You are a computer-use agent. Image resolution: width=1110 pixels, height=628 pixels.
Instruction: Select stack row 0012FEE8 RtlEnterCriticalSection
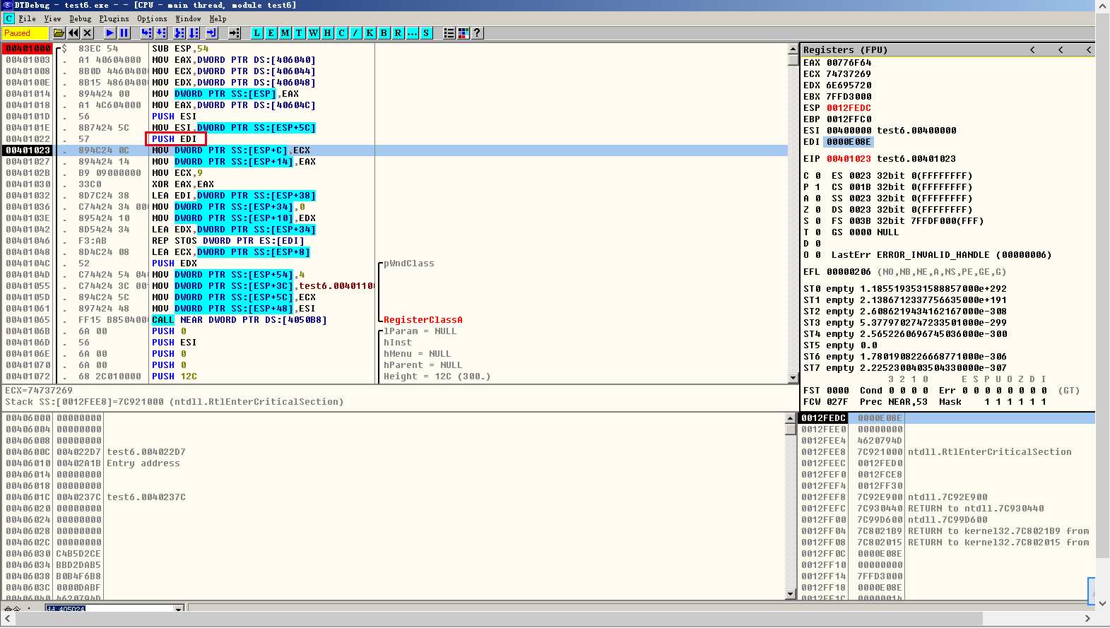(947, 452)
